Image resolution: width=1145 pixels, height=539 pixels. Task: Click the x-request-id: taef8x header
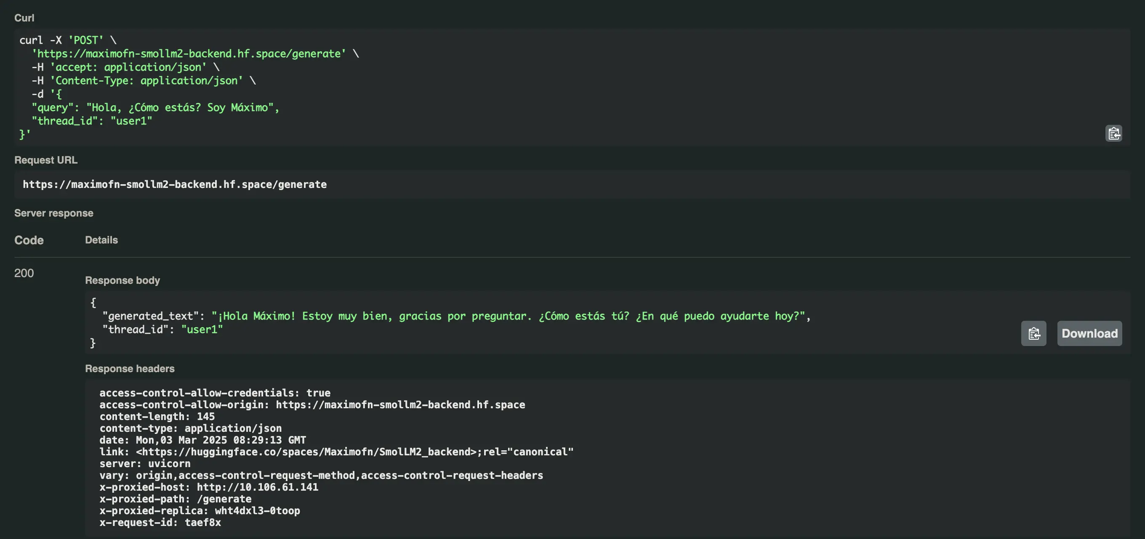pyautogui.click(x=160, y=522)
